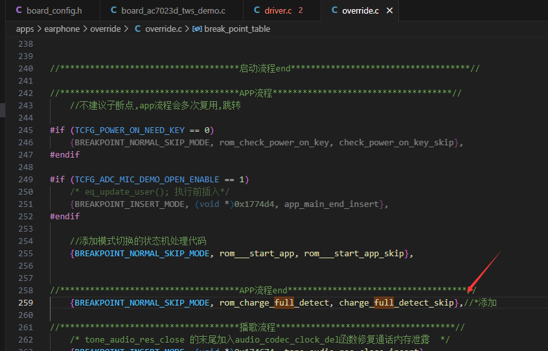This screenshot has height=351, width=548.
Task: Click line number 259 in the gutter
Action: point(25,303)
